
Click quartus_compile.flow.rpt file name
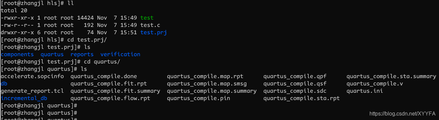click(110, 98)
